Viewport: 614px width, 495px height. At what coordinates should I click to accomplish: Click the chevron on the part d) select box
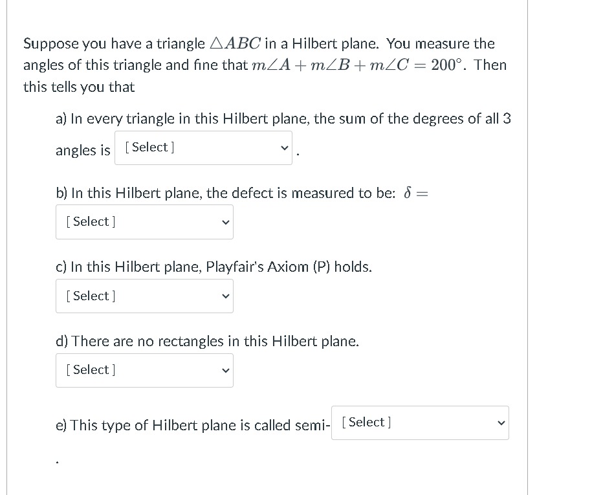(x=225, y=370)
